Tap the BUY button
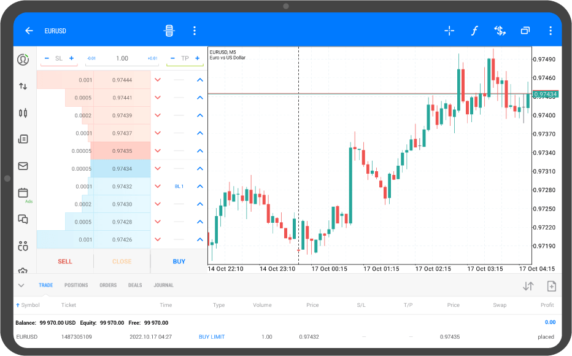572x356 pixels. (x=179, y=261)
